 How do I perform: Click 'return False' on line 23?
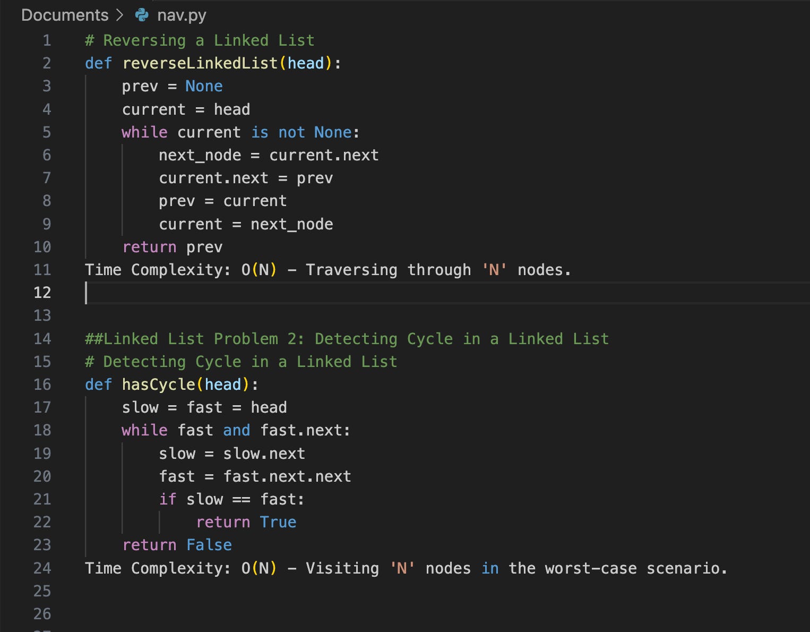(177, 545)
